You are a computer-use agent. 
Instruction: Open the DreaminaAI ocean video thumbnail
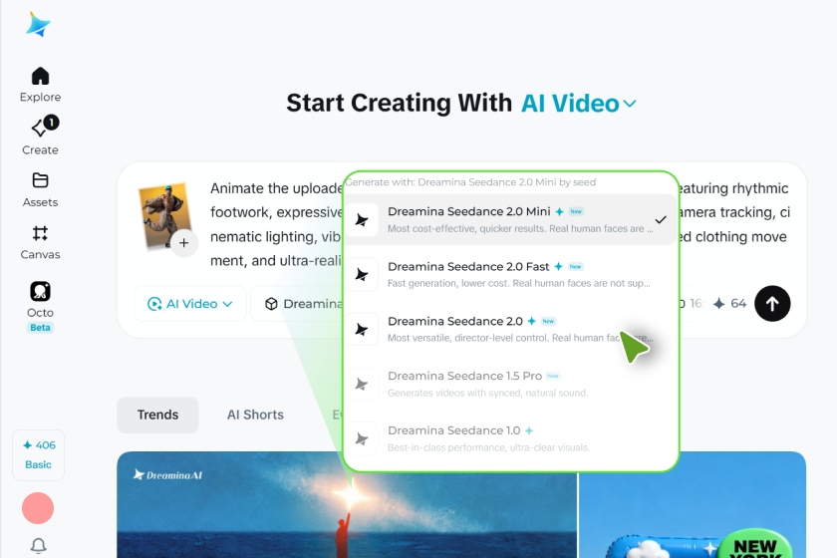(347, 504)
